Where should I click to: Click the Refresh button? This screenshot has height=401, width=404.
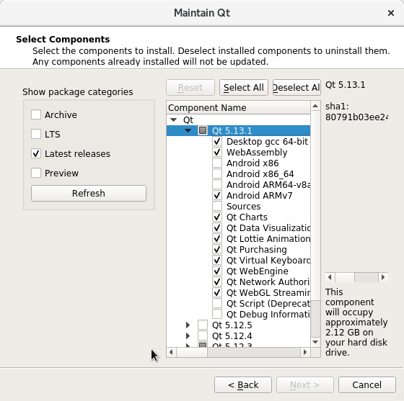coord(89,194)
